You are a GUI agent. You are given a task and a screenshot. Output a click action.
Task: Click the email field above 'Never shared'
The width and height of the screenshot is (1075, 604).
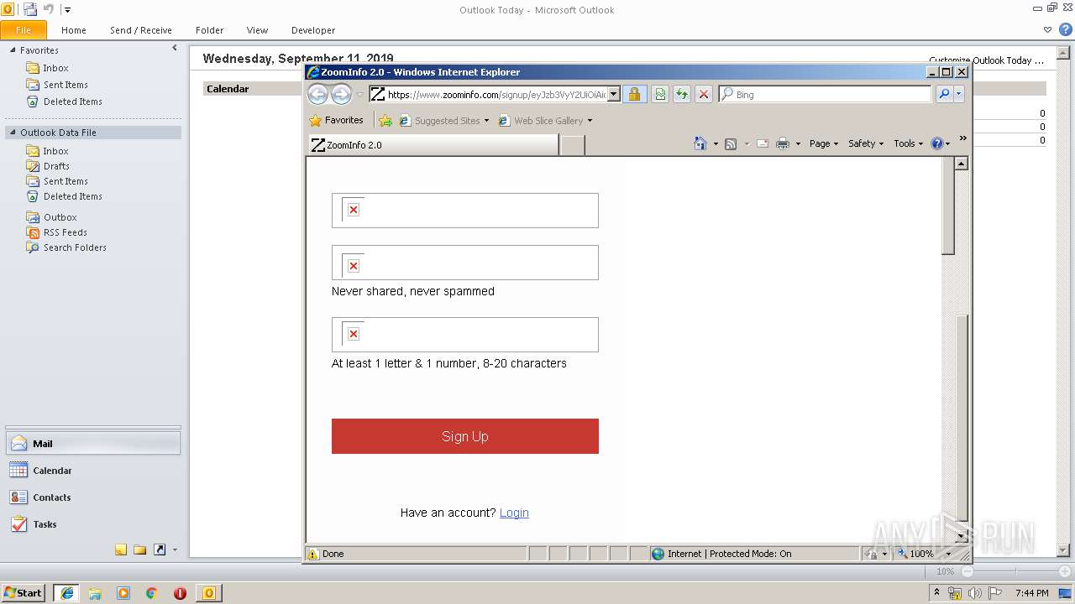click(465, 263)
